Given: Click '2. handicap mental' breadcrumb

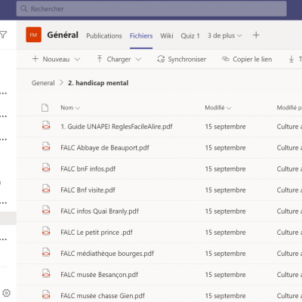Looking at the screenshot, I should (x=98, y=83).
